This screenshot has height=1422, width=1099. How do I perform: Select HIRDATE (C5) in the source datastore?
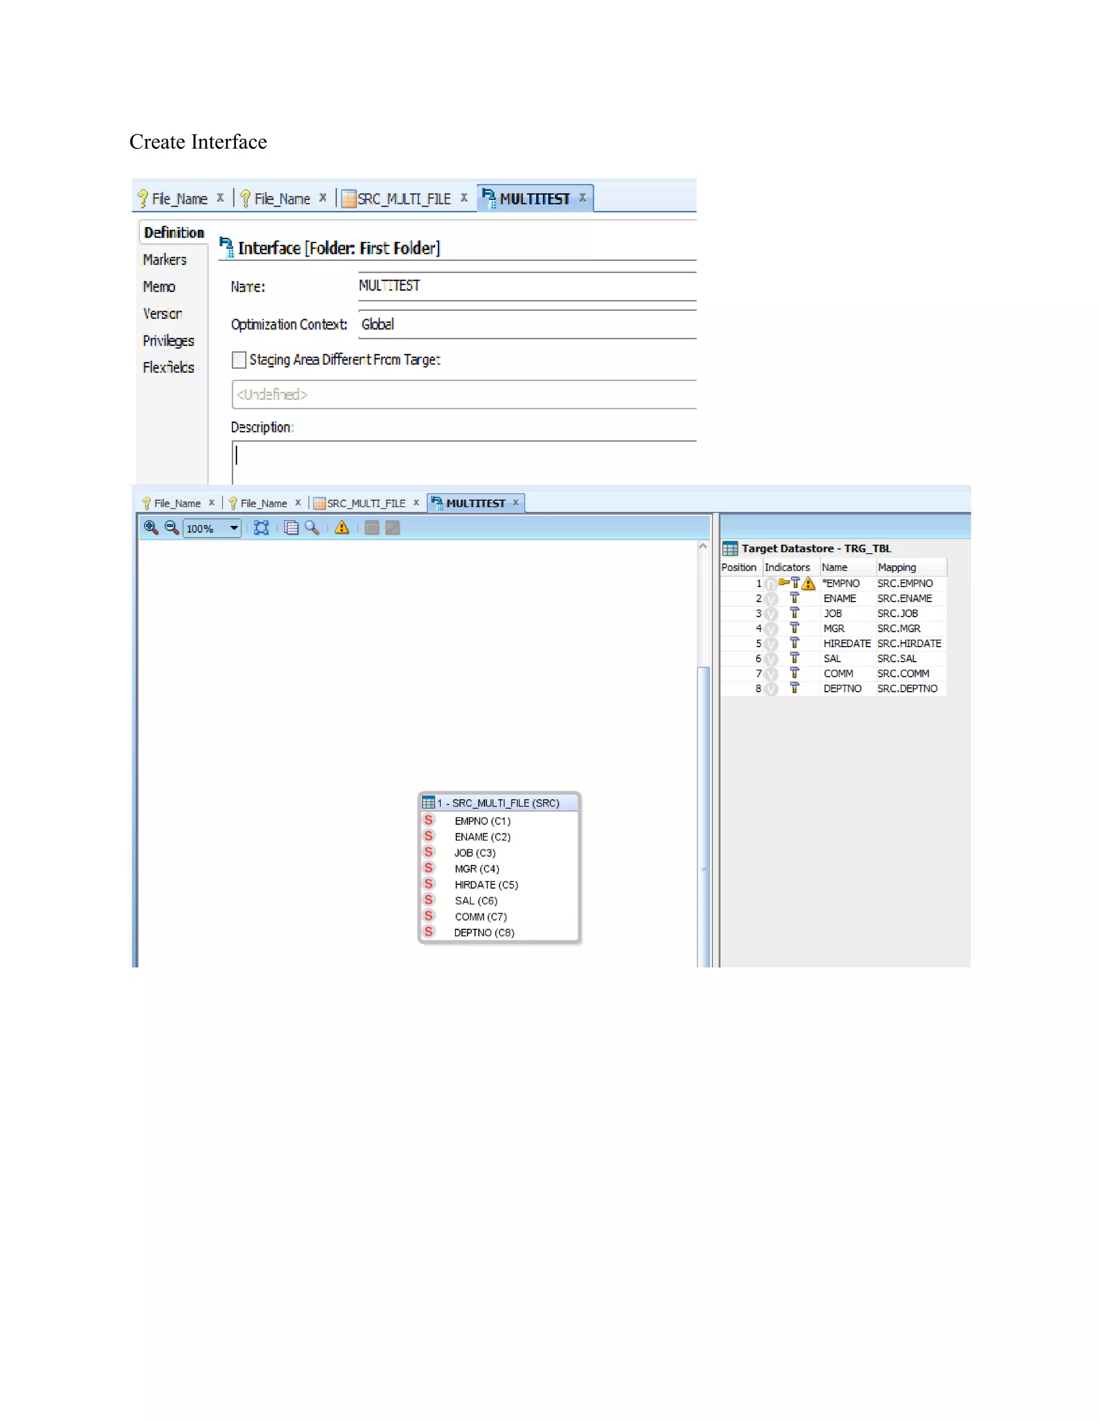point(486,885)
